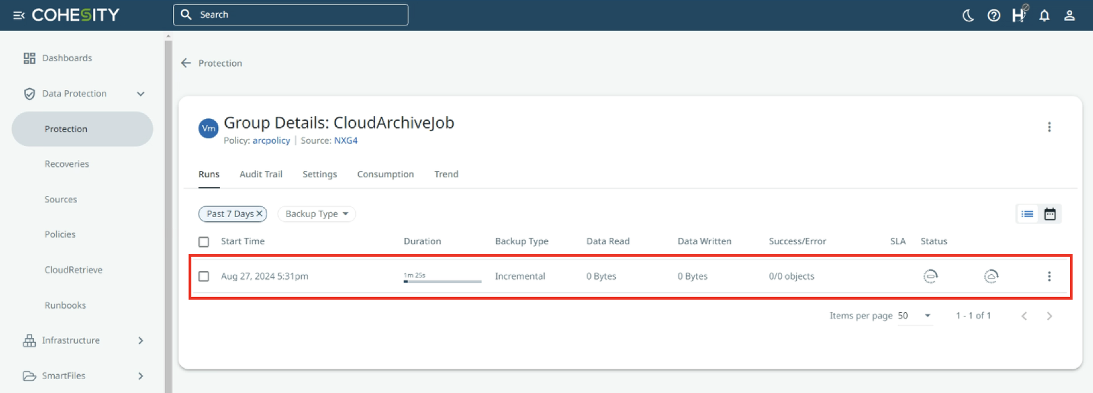Open items per page dropdown
Screen dimensions: 1093x393
click(914, 316)
